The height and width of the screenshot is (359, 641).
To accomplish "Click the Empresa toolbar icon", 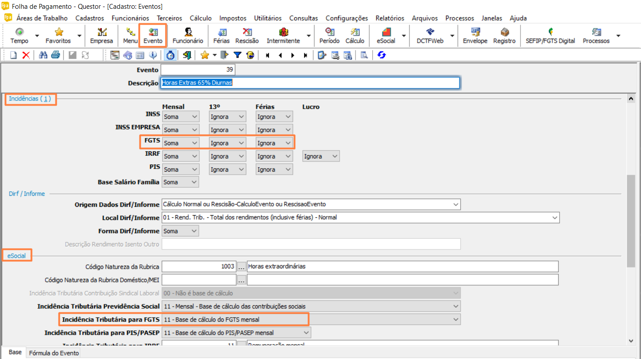I will [x=102, y=36].
